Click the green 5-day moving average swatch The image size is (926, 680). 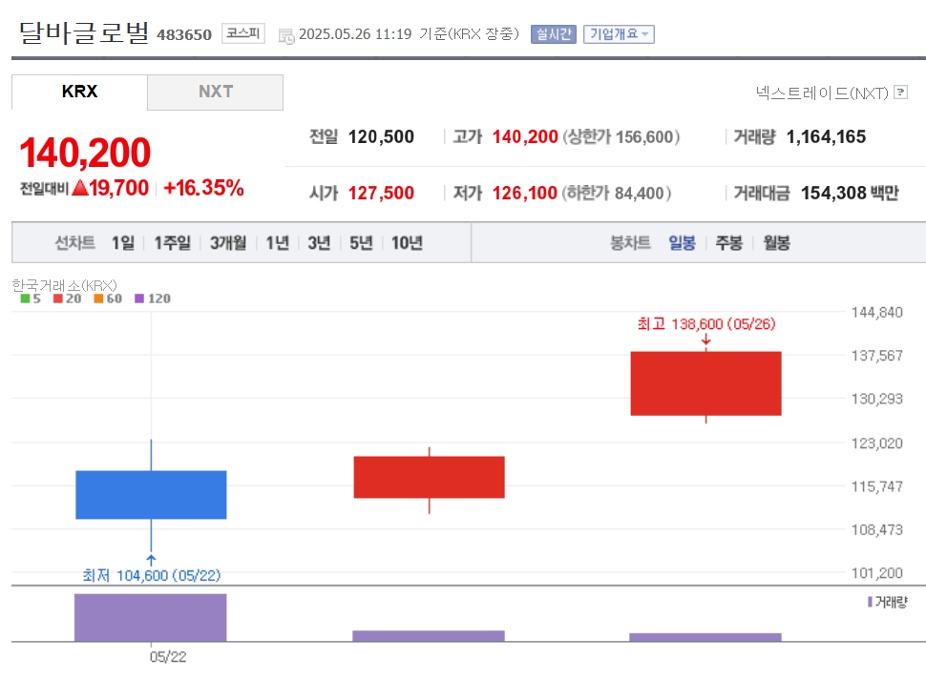pyautogui.click(x=25, y=299)
